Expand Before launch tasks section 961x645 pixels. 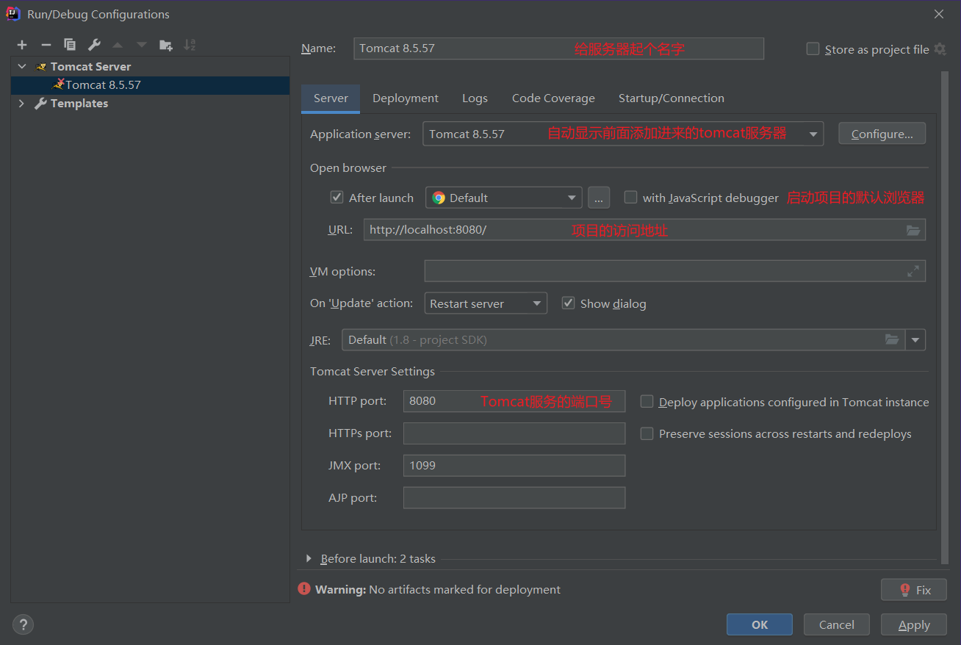tap(309, 558)
